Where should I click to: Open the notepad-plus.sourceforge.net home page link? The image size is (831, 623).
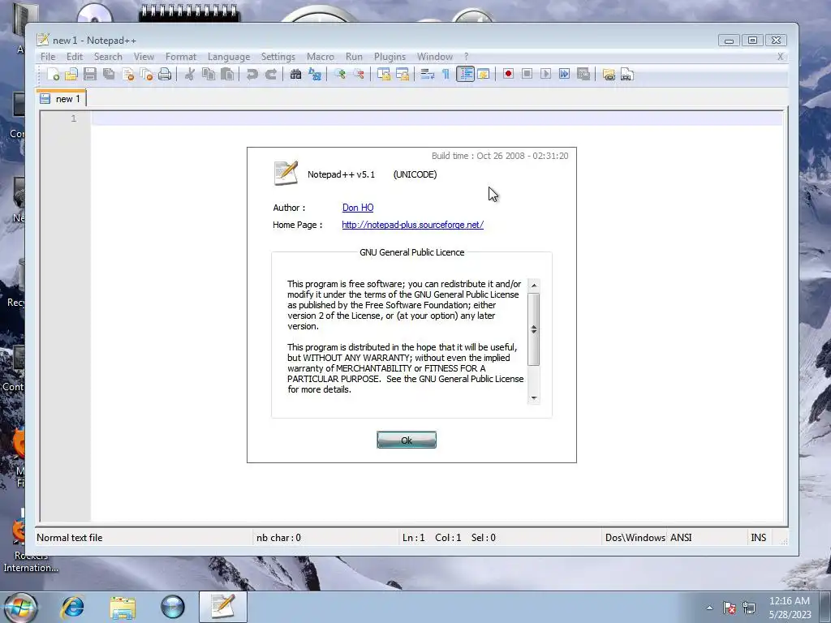coord(412,225)
